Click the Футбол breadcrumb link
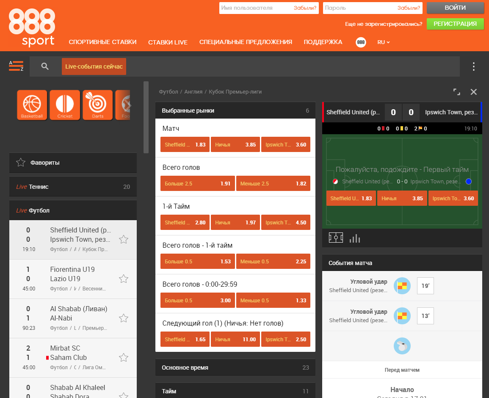The height and width of the screenshot is (398, 489). [169, 92]
